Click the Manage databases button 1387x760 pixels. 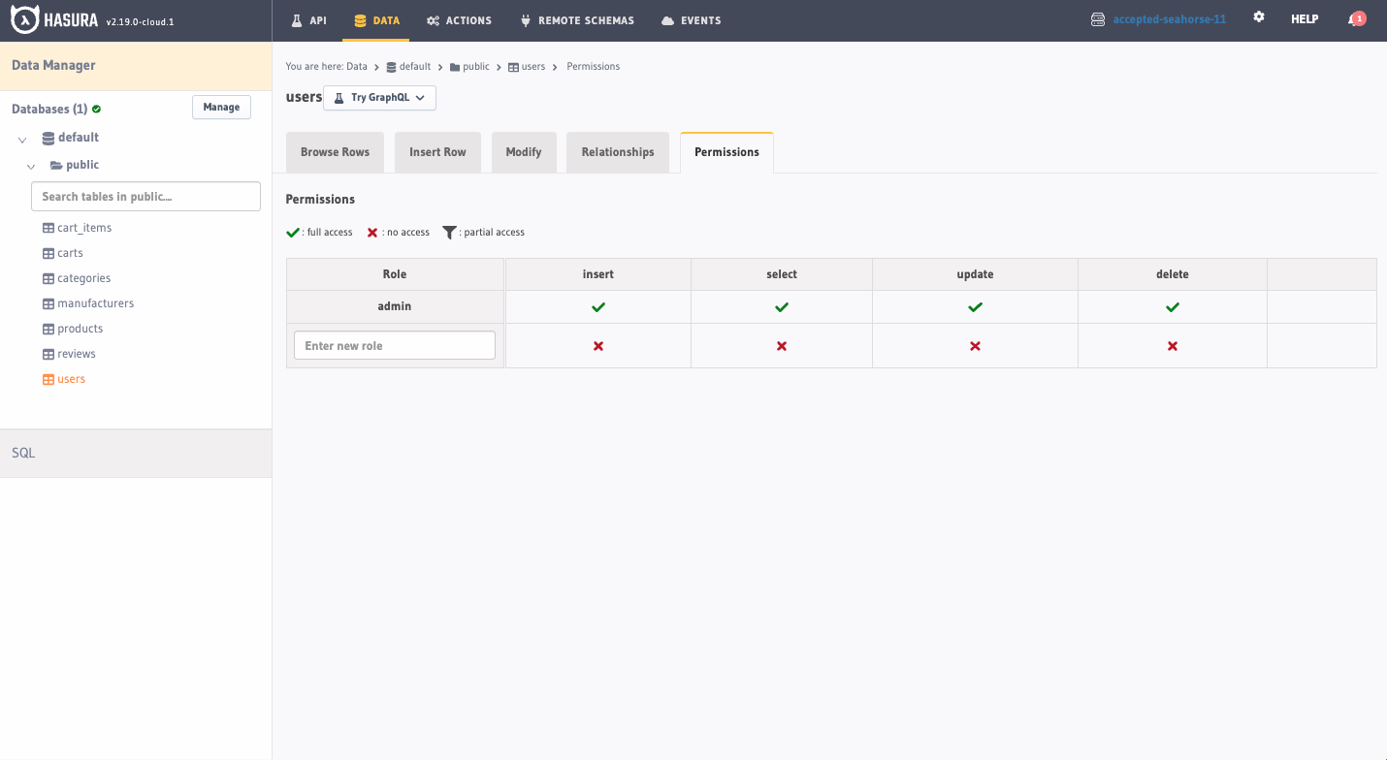click(x=221, y=107)
